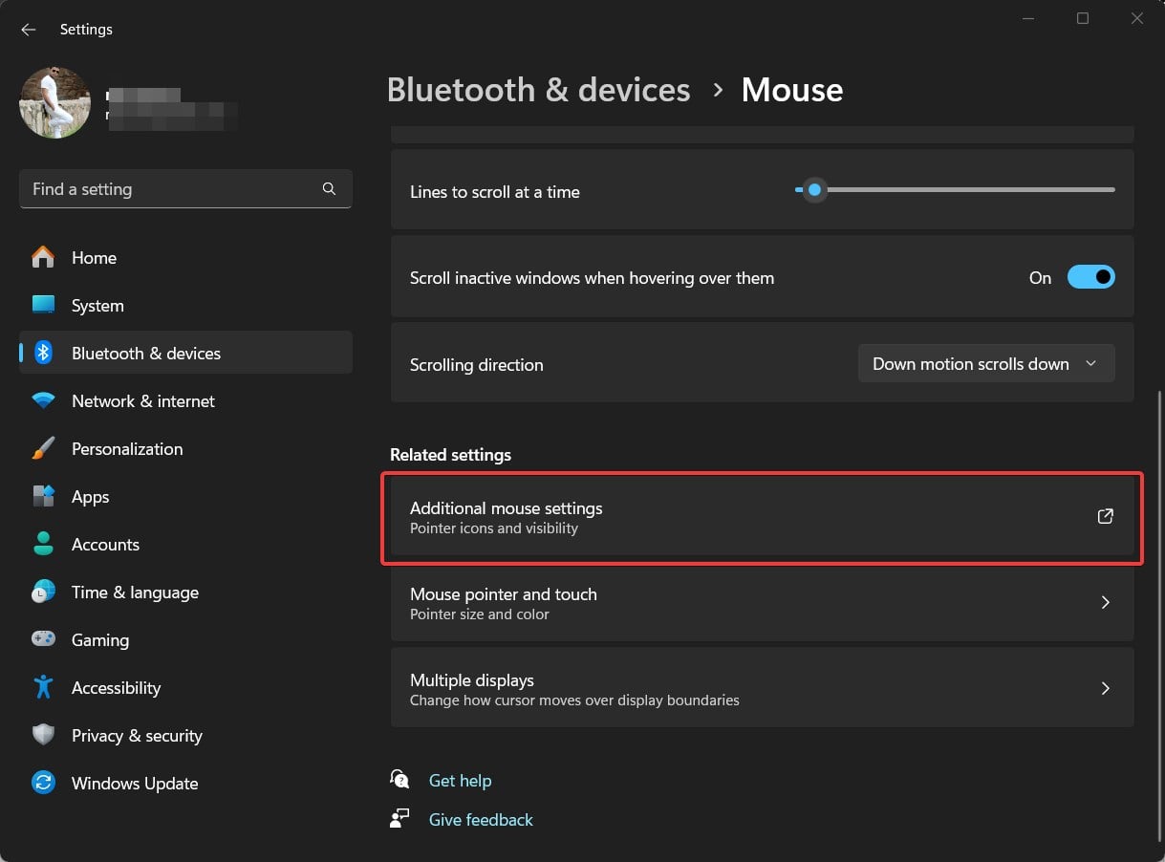Click the Privacy & security shield icon
This screenshot has width=1165, height=862.
pos(43,736)
